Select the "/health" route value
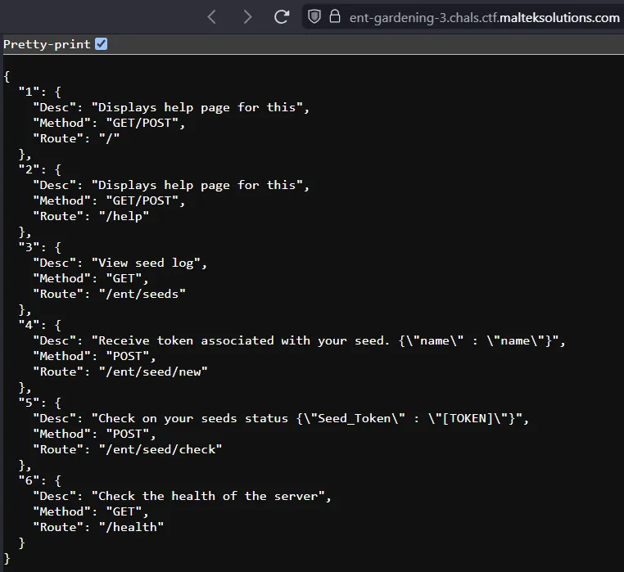The image size is (624, 572). (131, 527)
